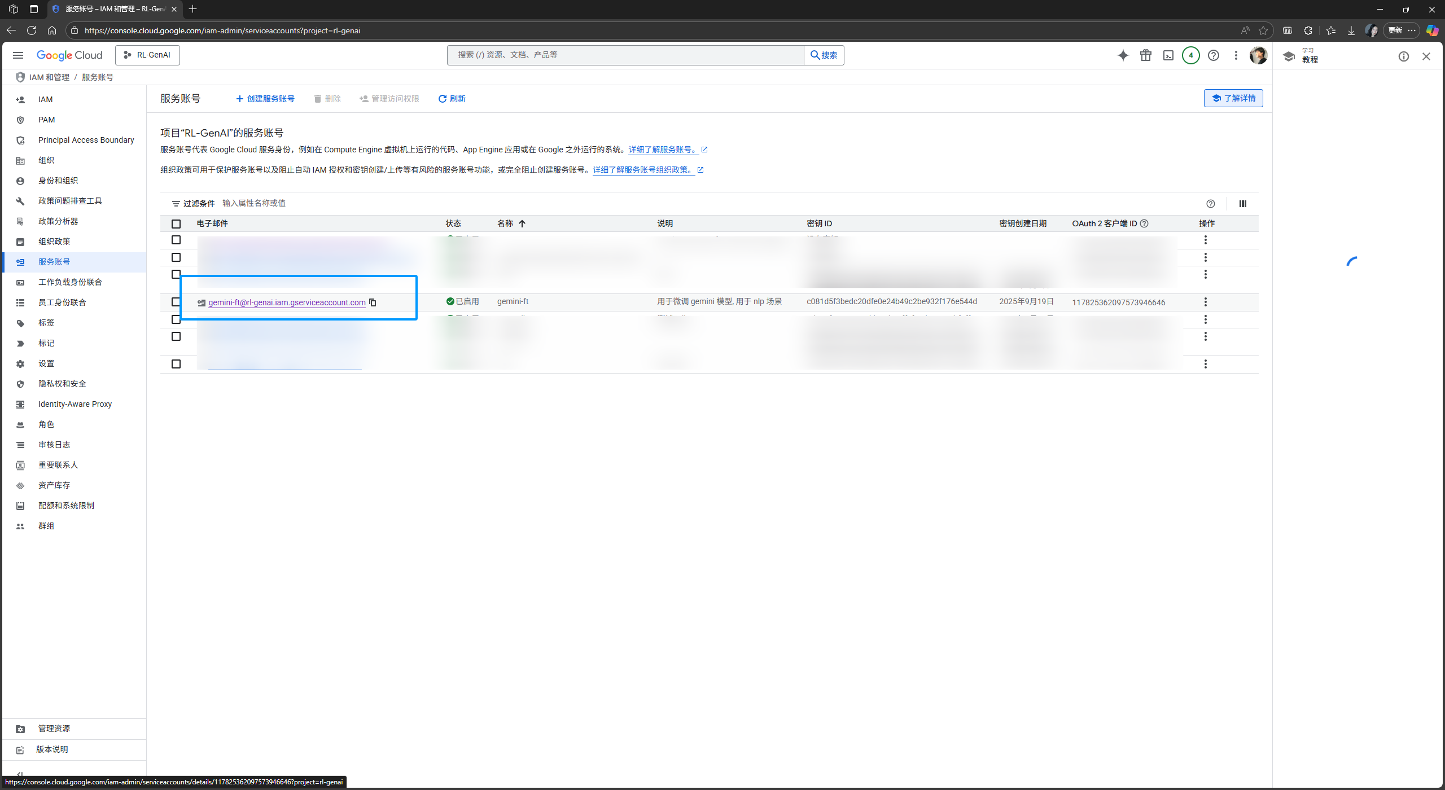Toggle the select-all header checkbox
This screenshot has height=790, width=1445.
coord(176,224)
